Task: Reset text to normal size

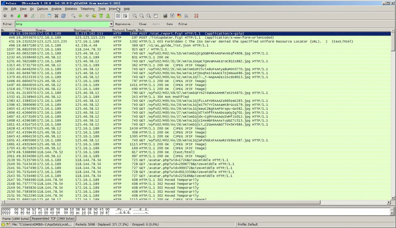Action: point(148,16)
